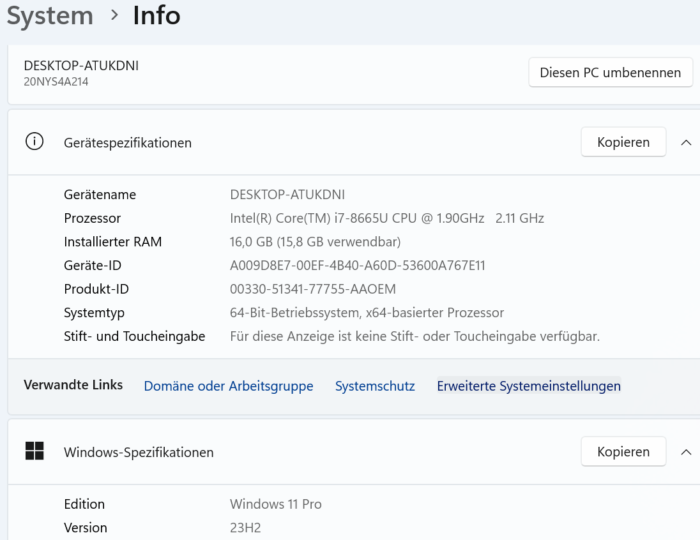
Task: Click the Windows-Spezifikationen heading
Action: point(139,453)
